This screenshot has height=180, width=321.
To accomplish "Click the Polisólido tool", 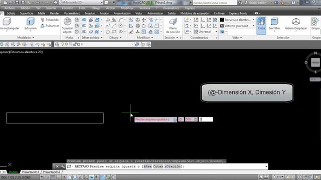I will pos(50,20).
